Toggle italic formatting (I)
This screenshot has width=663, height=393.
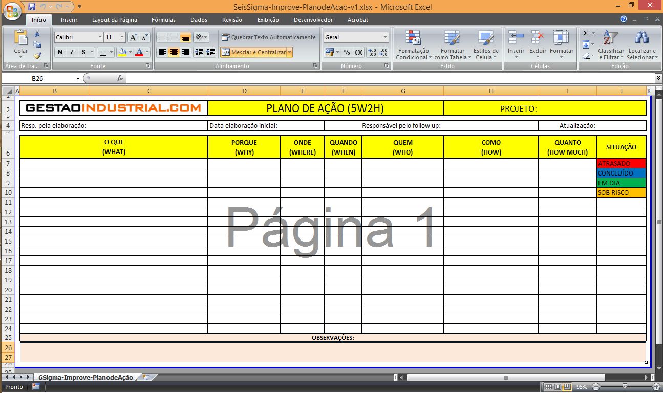tap(72, 52)
